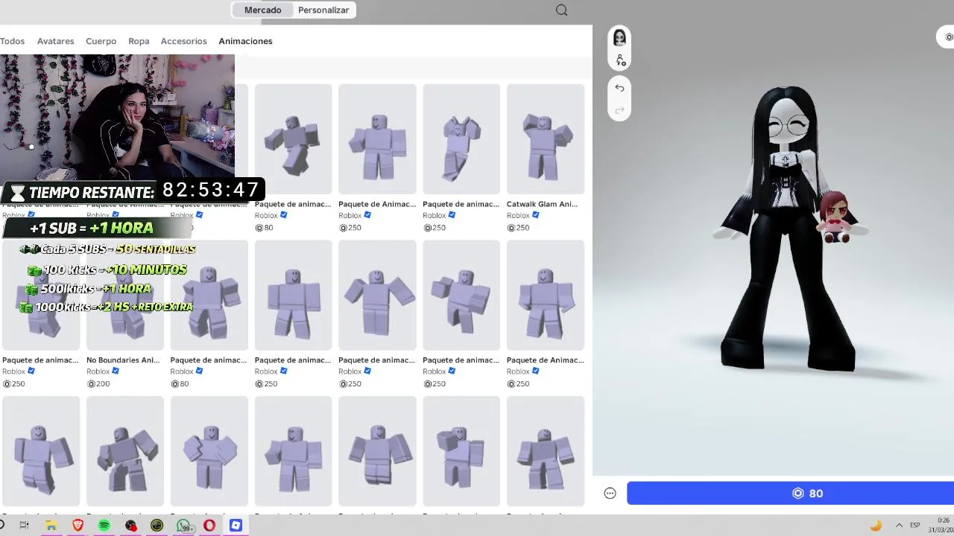
Task: Open the ESP language indicator
Action: click(x=914, y=525)
